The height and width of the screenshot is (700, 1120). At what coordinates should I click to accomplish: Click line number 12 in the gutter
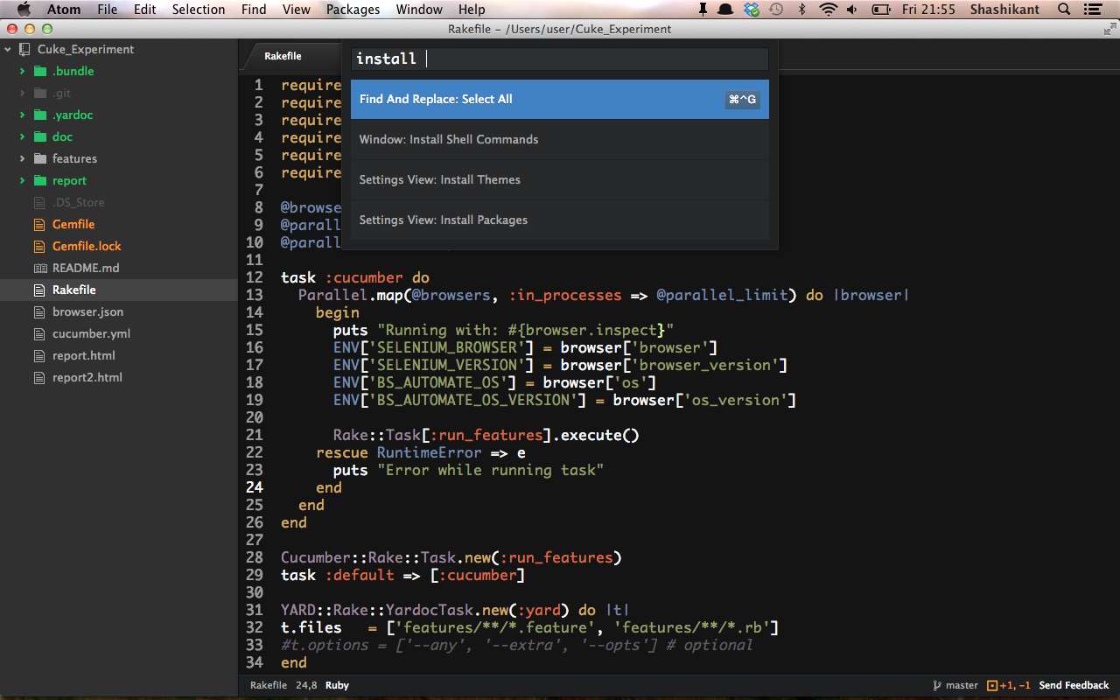tap(255, 277)
